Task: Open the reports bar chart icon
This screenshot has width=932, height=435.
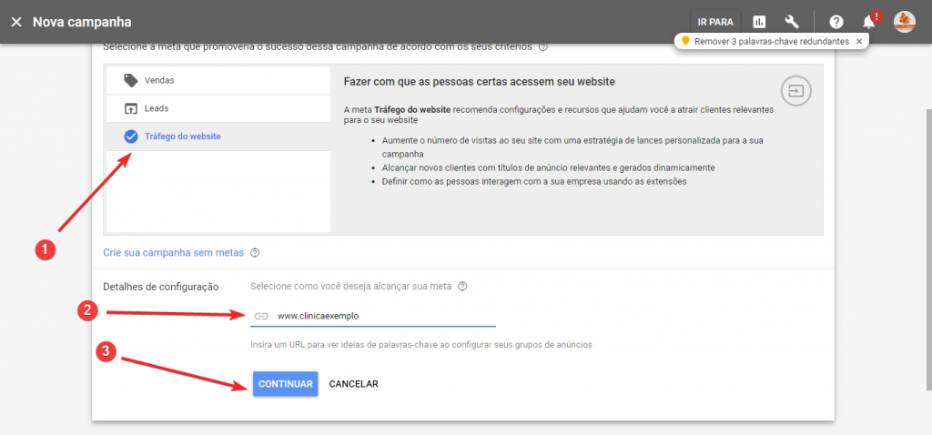Action: [x=759, y=22]
